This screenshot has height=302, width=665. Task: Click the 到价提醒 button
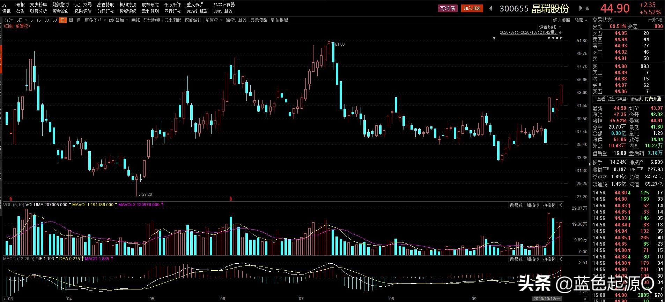click(279, 20)
